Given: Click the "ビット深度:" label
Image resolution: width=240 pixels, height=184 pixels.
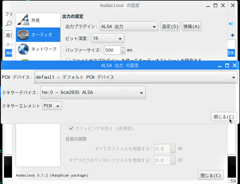Looking at the screenshot, I should point(77,38).
